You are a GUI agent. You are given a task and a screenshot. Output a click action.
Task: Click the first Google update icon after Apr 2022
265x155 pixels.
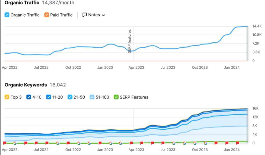pos(15,143)
